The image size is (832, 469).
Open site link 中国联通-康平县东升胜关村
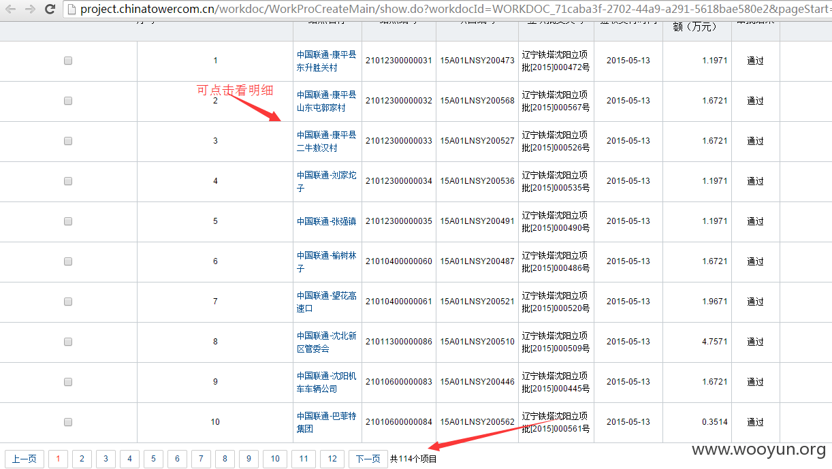pyautogui.click(x=326, y=61)
